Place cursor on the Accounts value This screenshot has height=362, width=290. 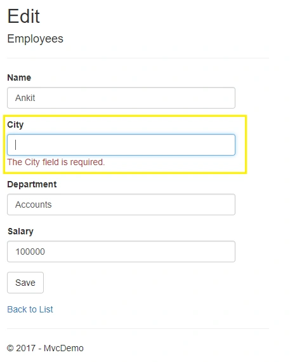click(34, 204)
